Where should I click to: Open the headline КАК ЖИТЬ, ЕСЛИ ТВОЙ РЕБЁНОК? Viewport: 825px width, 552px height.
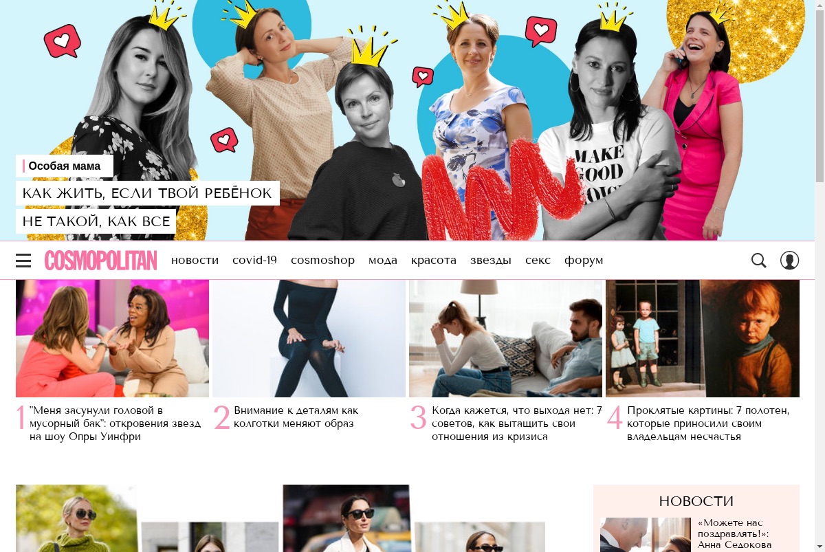(x=148, y=193)
